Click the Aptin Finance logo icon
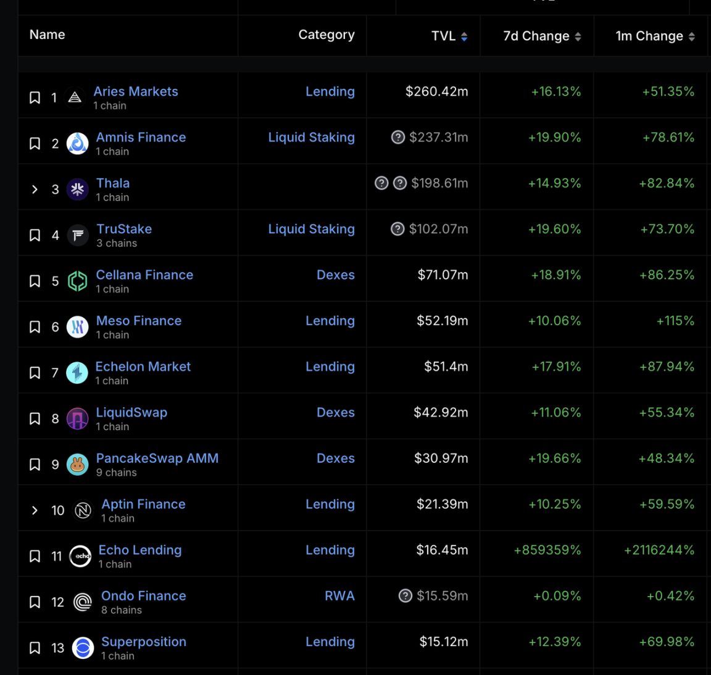The width and height of the screenshot is (711, 675). click(x=83, y=510)
